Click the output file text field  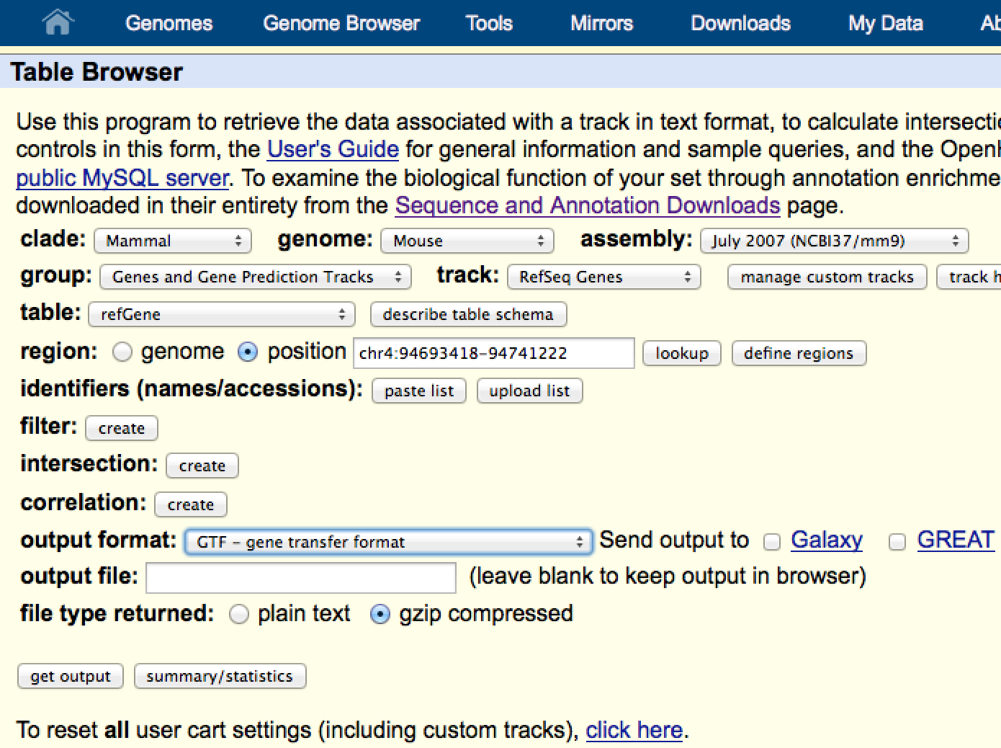point(301,578)
